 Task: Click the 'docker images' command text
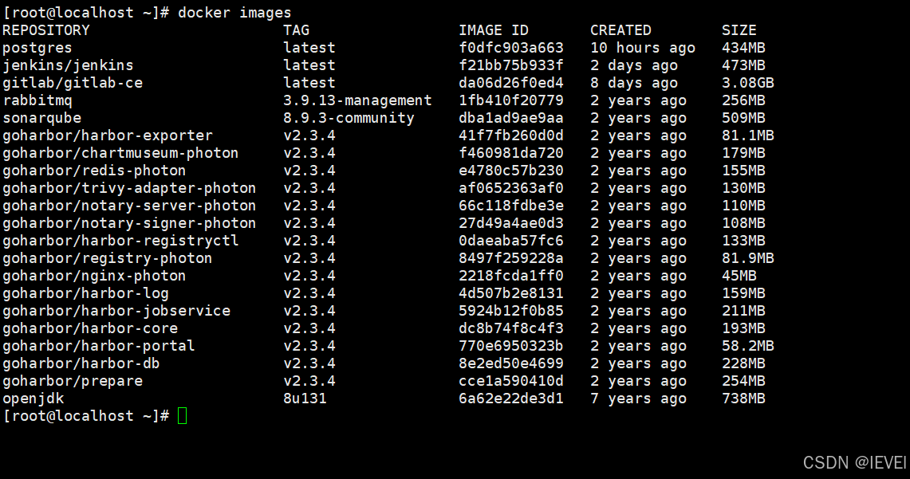(x=234, y=13)
